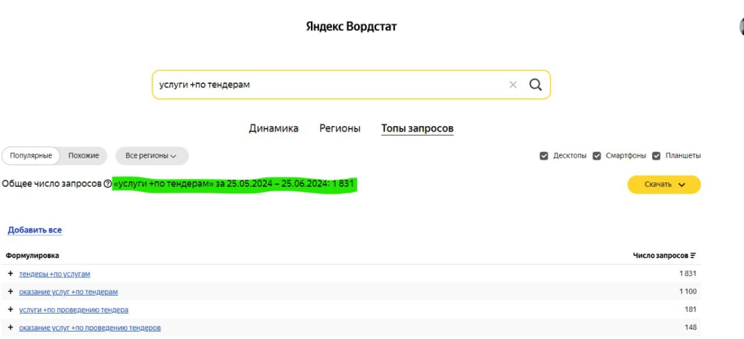Viewport: 744px width, 339px height.
Task: Add the query услуги +по проведению тендера with plus
Action: pyautogui.click(x=11, y=310)
